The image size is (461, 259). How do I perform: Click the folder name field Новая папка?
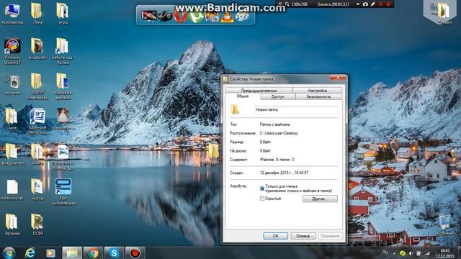(x=296, y=109)
